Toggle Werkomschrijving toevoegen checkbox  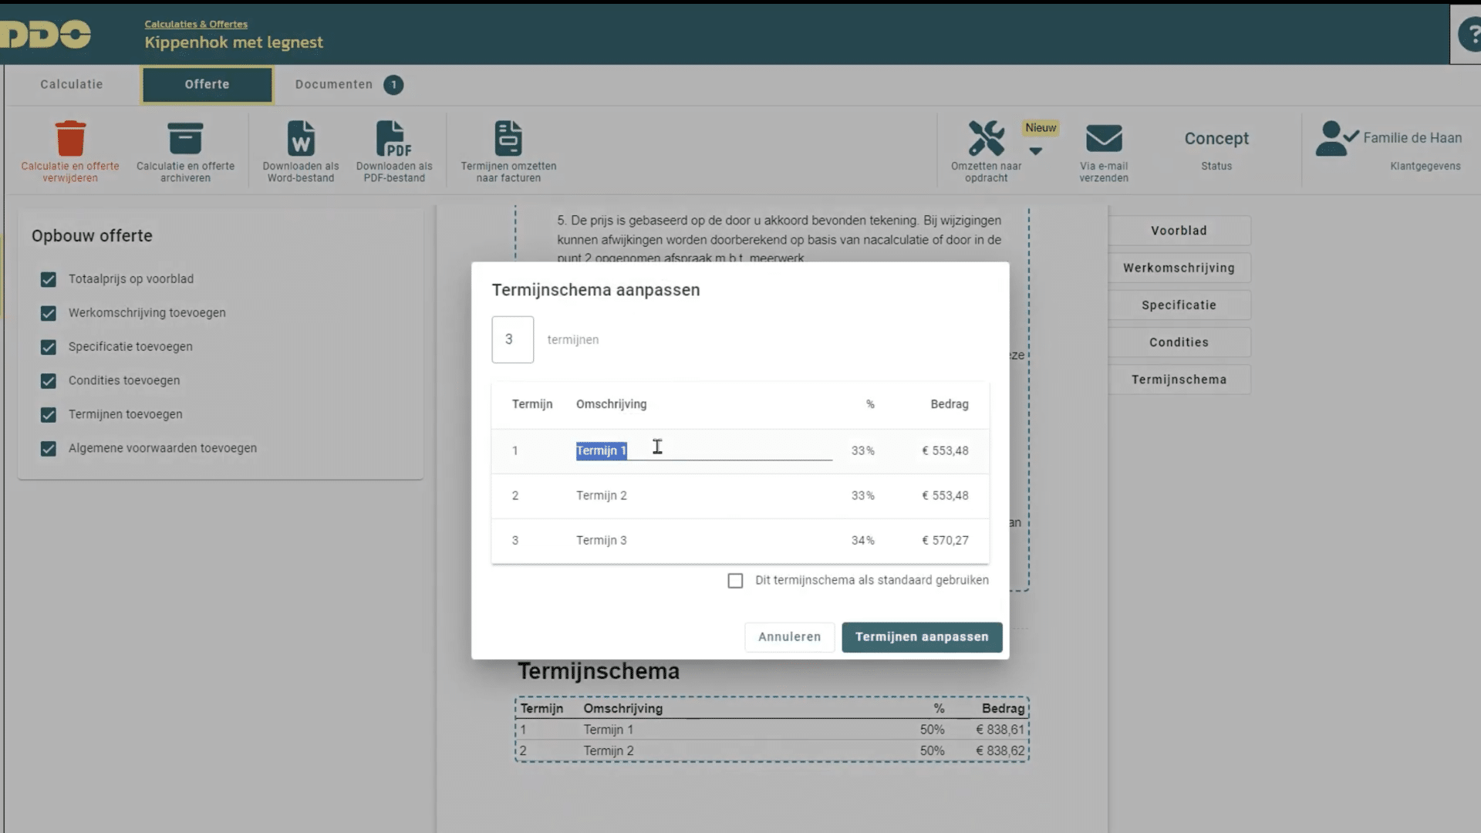click(x=49, y=313)
